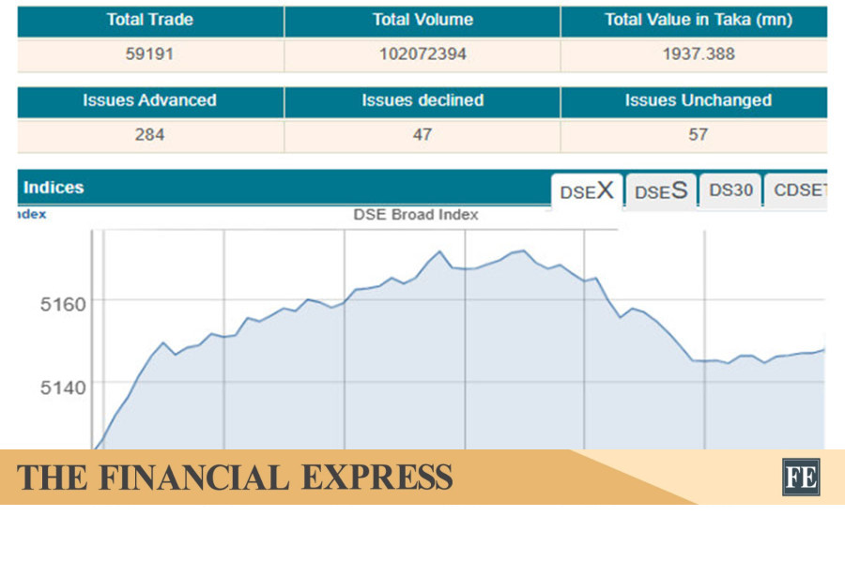Screen dimensions: 845x562
Task: Click the Issues Advanced header
Action: click(149, 100)
